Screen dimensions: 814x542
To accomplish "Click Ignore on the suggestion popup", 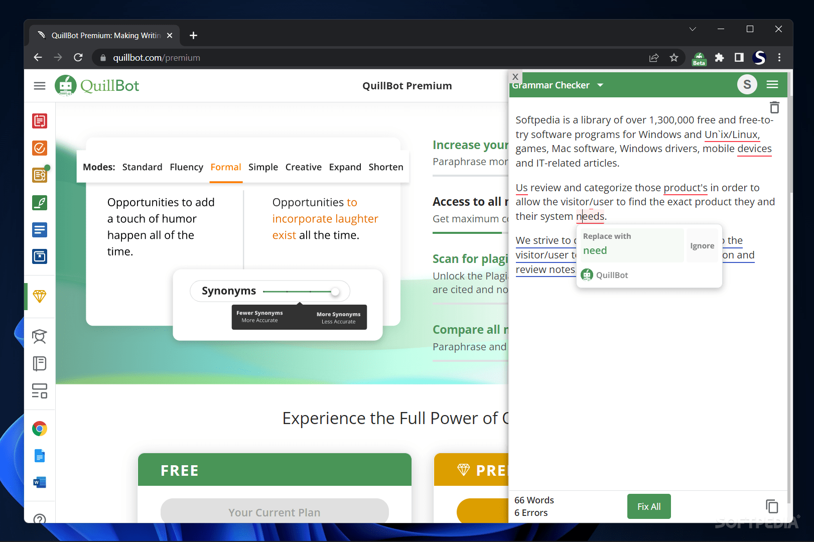I will tap(702, 245).
